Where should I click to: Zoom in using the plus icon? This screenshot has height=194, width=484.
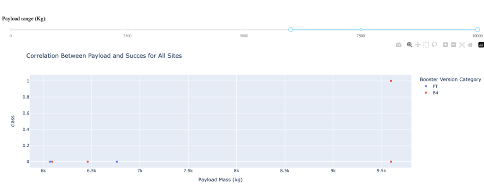(445, 45)
